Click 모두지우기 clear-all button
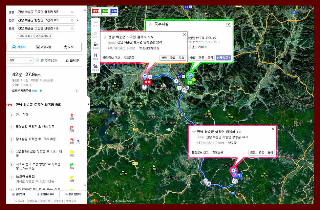This screenshot has height=210, width=320. click(x=43, y=36)
